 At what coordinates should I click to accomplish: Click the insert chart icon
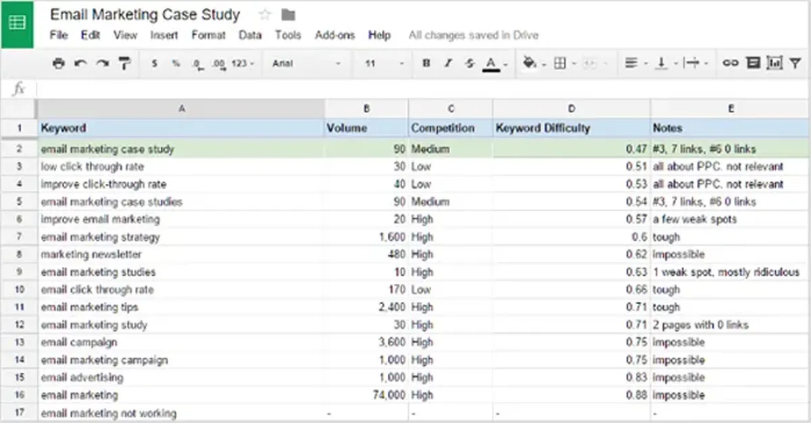[775, 63]
